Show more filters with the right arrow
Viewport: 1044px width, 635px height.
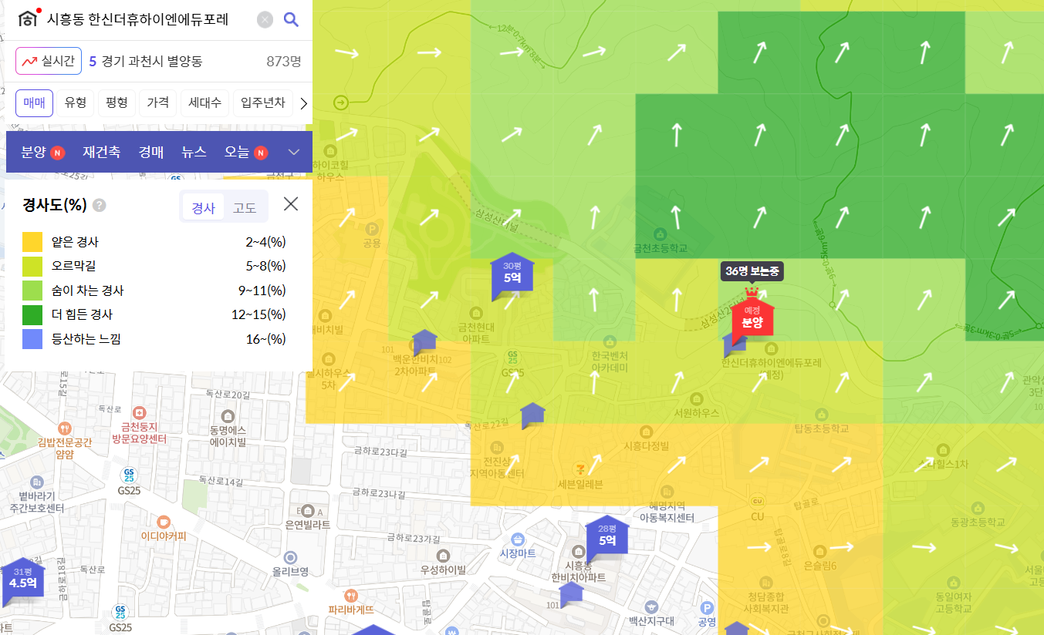click(x=303, y=103)
